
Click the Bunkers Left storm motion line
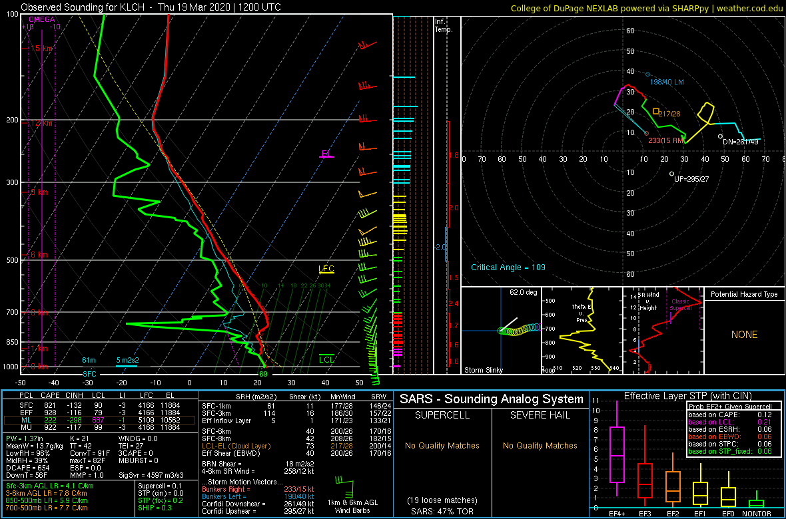pyautogui.click(x=258, y=497)
